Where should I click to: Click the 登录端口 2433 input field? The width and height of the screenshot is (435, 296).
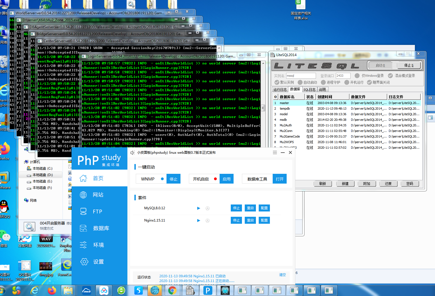pos(343,76)
